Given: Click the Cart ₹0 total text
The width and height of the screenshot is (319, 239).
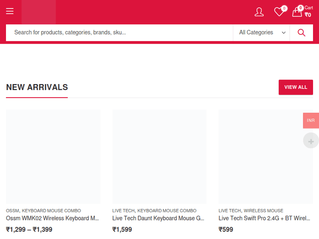Looking at the screenshot, I should click(308, 11).
